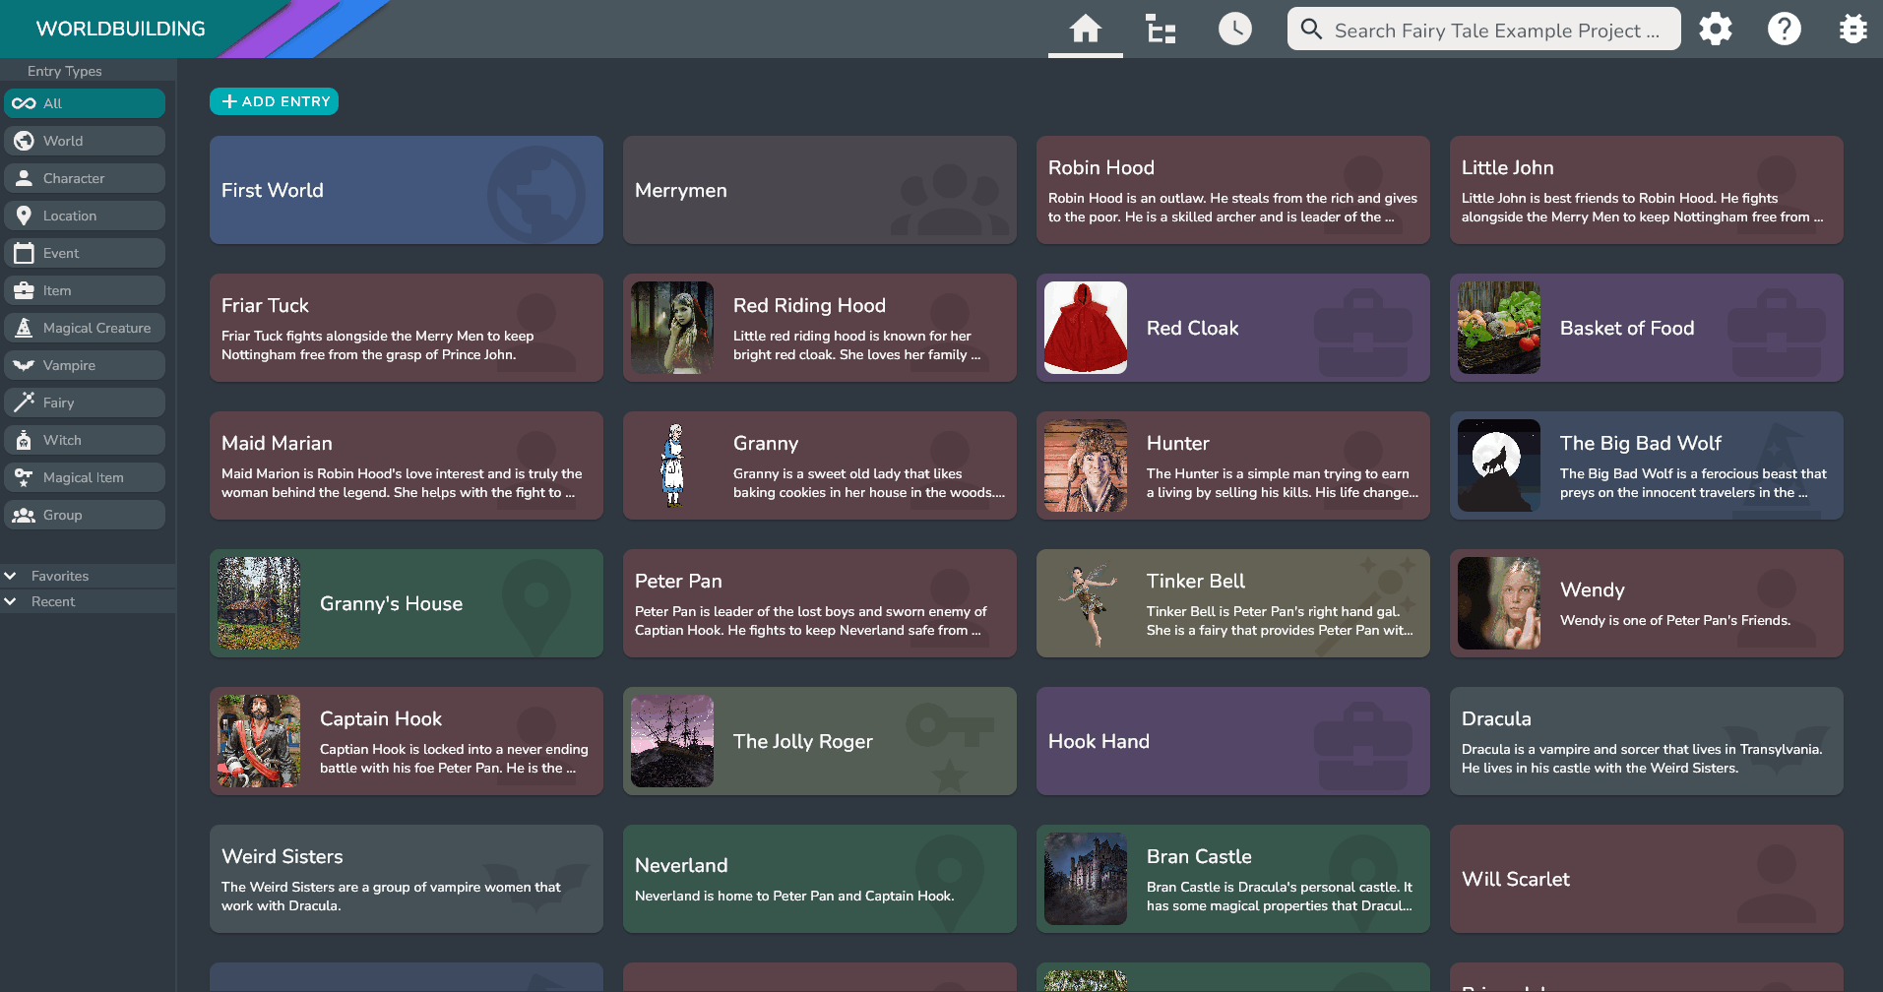Open the Hook Hand item entry

[x=1233, y=741]
